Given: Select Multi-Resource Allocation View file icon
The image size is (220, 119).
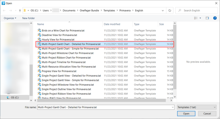Looking at the screenshot, I should point(39,66).
